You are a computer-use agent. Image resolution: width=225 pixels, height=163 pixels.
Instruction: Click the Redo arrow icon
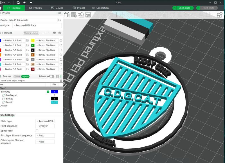31,3
